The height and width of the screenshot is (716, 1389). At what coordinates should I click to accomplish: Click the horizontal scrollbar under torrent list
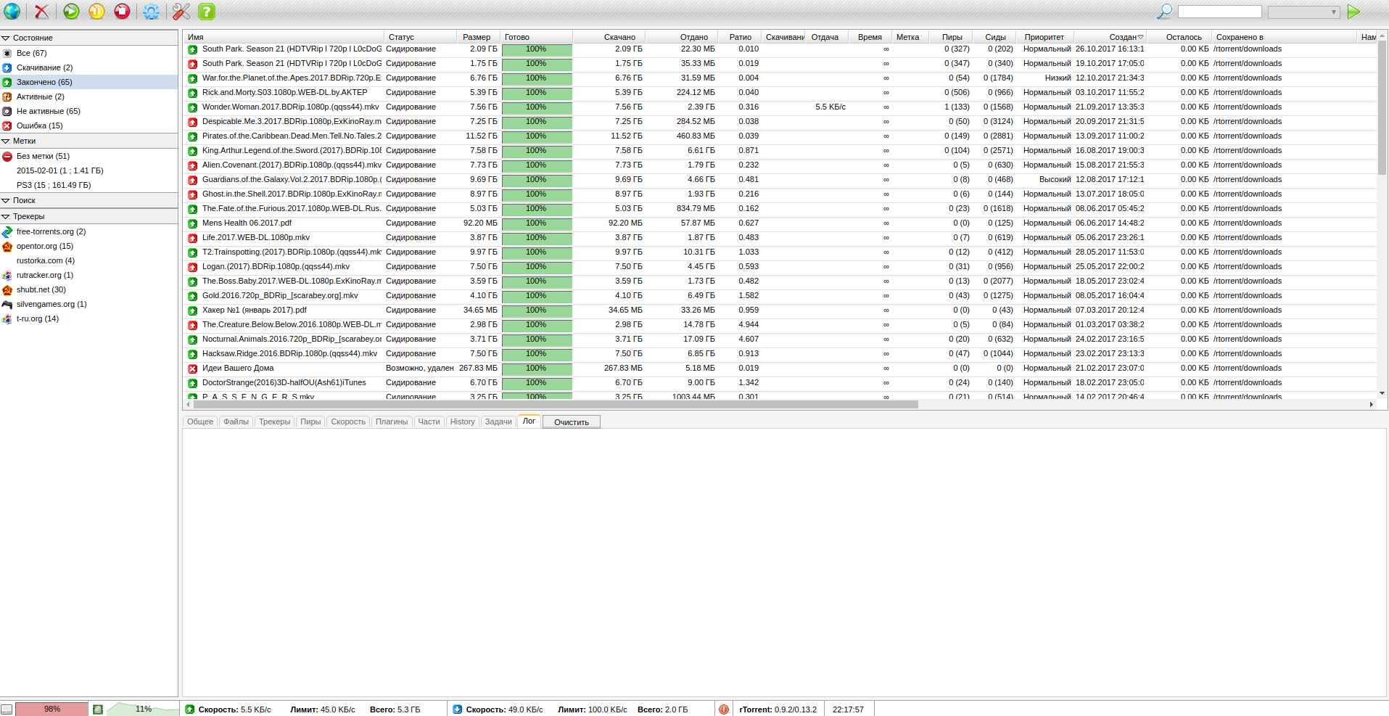click(x=551, y=405)
